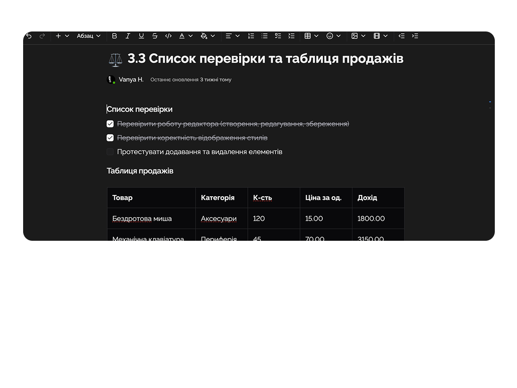
Task: Toggle bold formatting in toolbar
Action: pos(115,36)
